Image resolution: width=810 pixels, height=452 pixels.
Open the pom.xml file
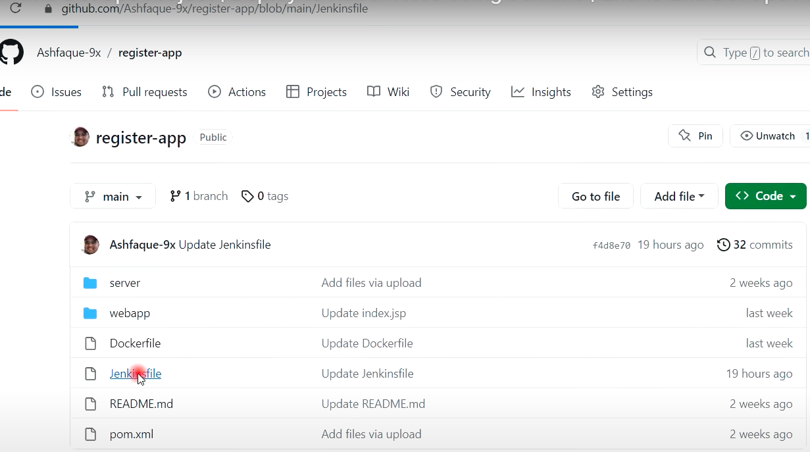coord(132,434)
